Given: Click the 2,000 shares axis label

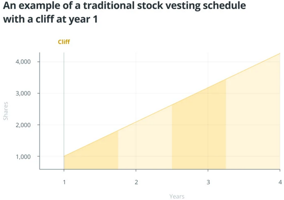Looking at the screenshot, I should pos(22,125).
